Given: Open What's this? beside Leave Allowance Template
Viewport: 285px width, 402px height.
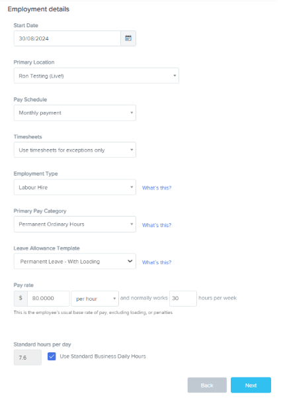Looking at the screenshot, I should tap(157, 262).
